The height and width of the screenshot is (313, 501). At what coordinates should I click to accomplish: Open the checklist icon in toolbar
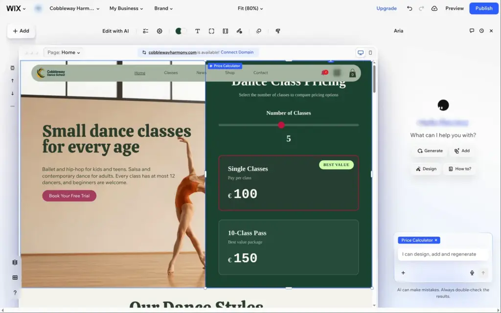(x=145, y=31)
